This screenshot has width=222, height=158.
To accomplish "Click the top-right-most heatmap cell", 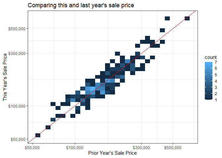I will click(x=187, y=18).
